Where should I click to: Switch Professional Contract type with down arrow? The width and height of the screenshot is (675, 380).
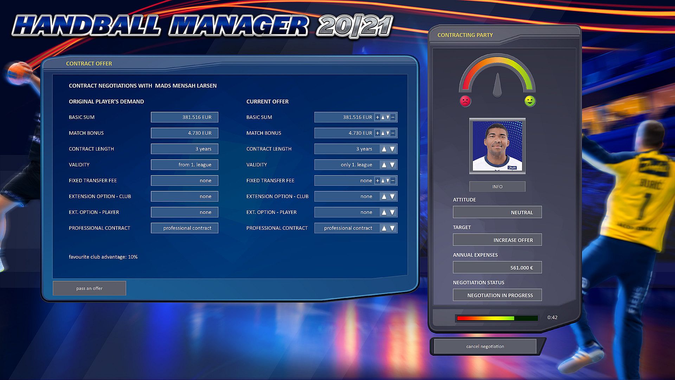392,228
